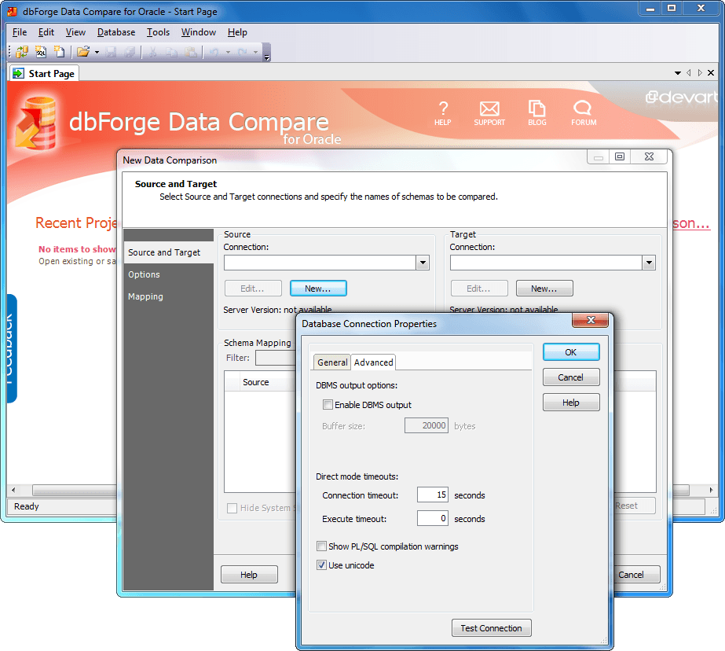Click the Redo toolbar icon
This screenshot has height=651, width=725.
(x=242, y=52)
